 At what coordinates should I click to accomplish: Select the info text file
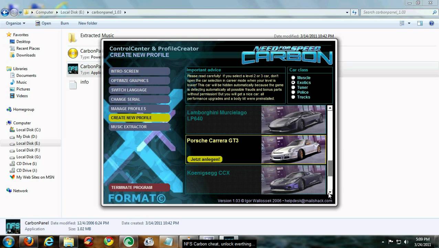pos(84,82)
